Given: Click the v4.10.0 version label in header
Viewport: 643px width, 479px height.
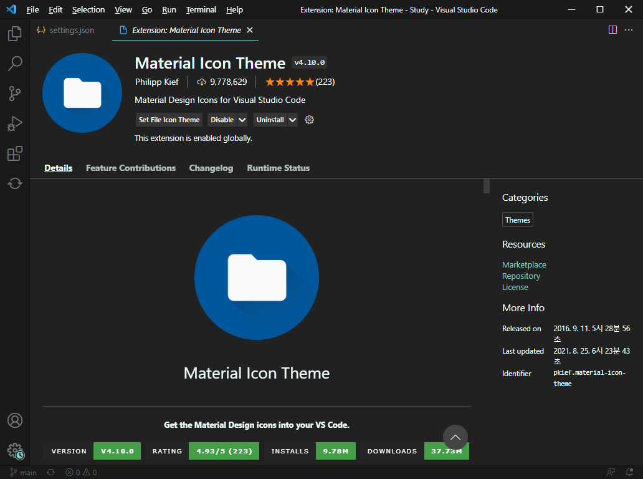Looking at the screenshot, I should 310,62.
